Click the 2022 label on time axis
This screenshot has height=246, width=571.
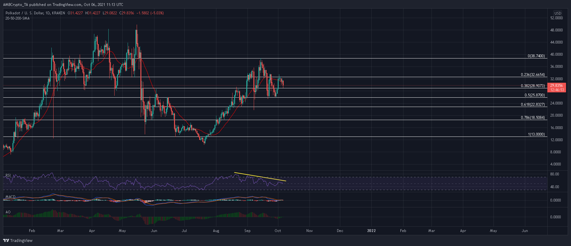pyautogui.click(x=371, y=231)
